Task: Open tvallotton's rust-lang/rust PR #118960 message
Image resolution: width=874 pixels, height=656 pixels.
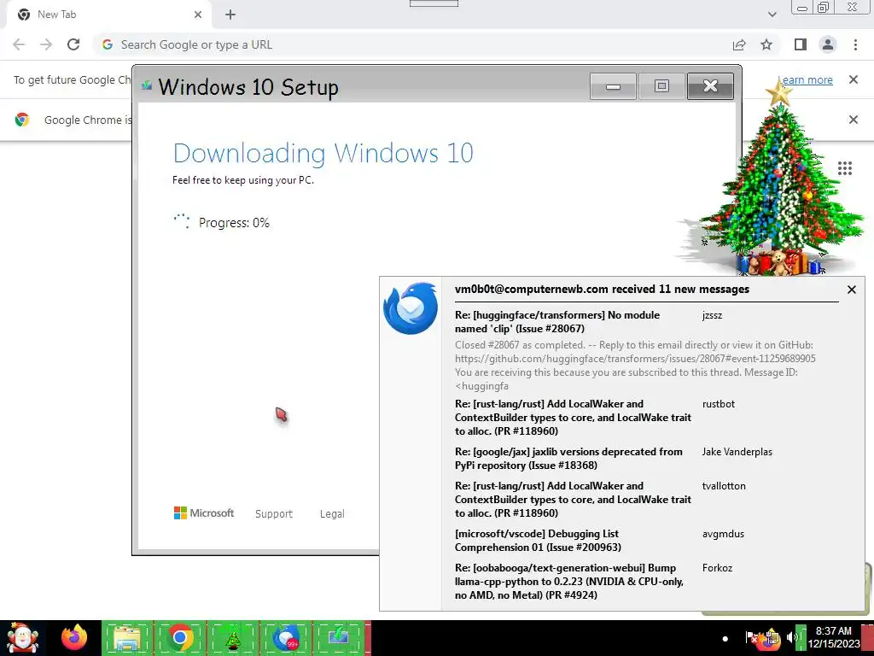Action: click(x=573, y=499)
